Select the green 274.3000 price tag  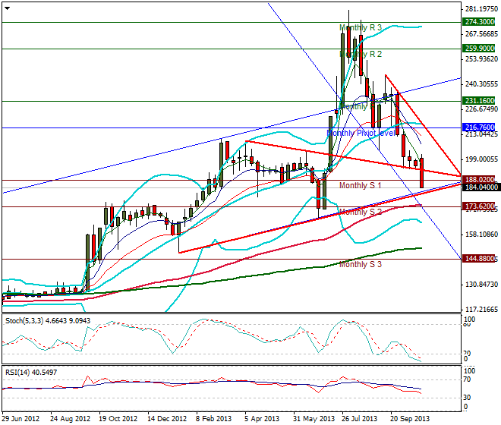[479, 22]
